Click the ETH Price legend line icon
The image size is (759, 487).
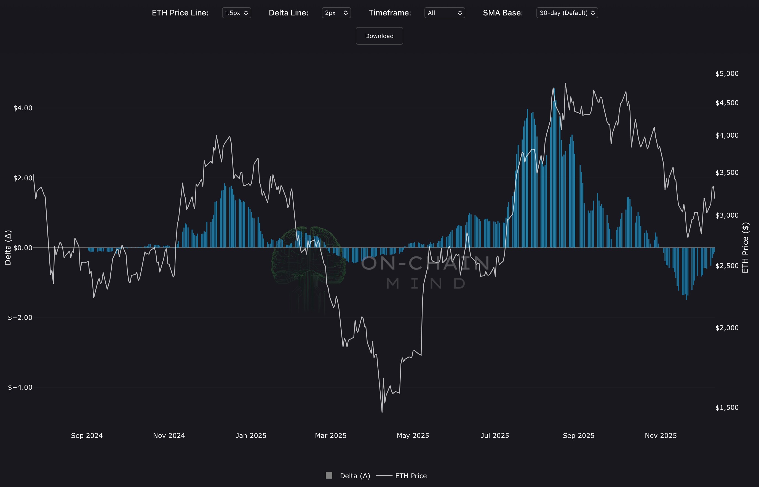pos(384,475)
